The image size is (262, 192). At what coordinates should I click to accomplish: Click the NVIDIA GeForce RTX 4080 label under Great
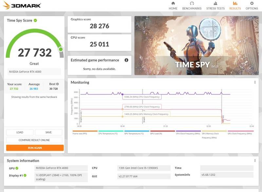(x=34, y=72)
